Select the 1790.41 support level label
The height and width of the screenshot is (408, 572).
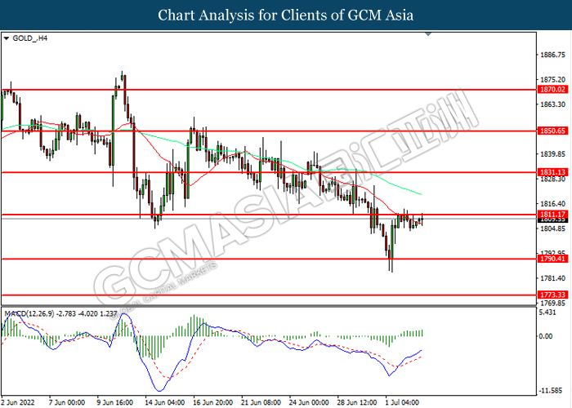click(552, 259)
